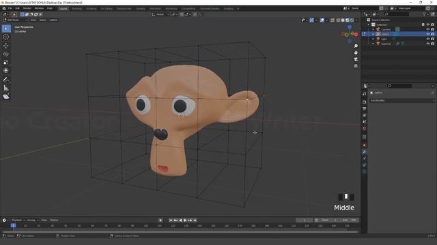Hide Suzanne via its eye icon
437x245 pixels.
click(428, 44)
